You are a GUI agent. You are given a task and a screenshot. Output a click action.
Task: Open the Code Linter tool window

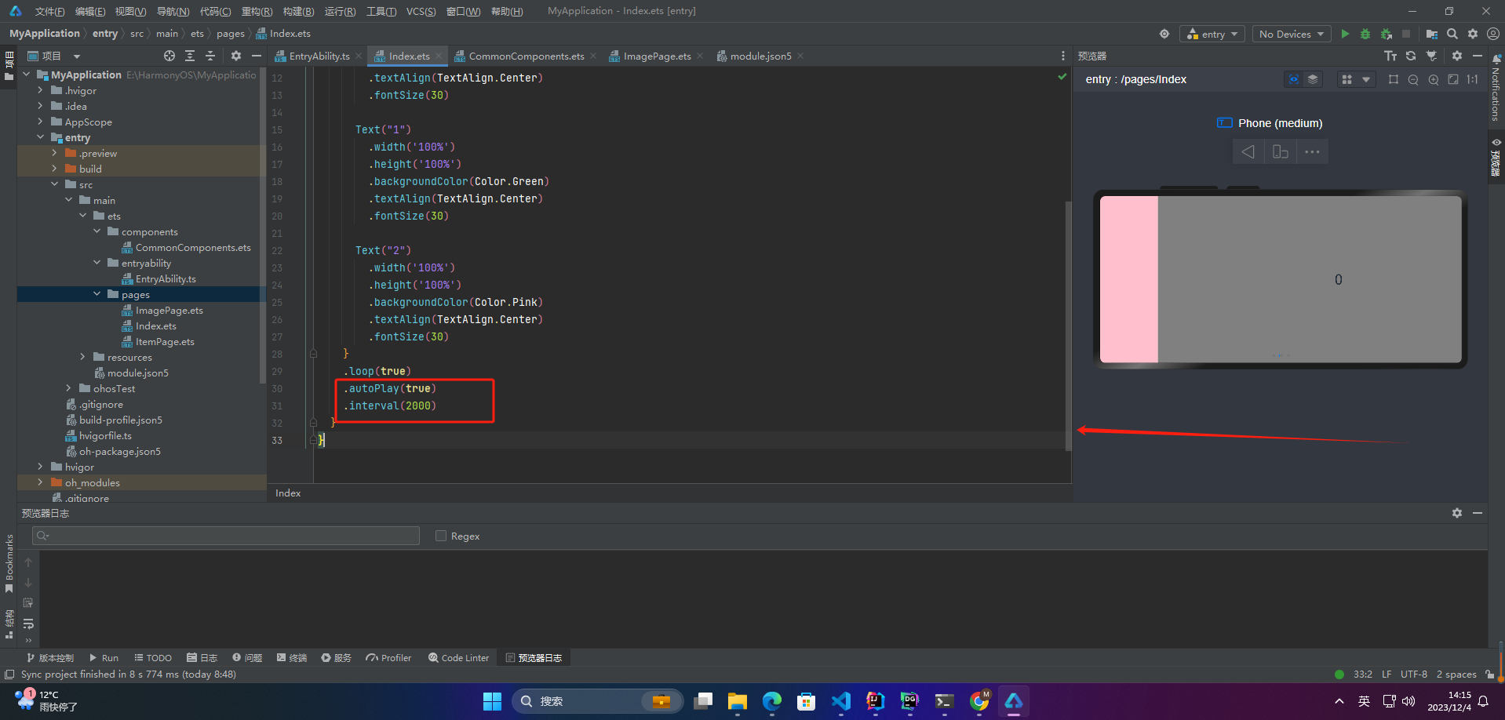458,658
